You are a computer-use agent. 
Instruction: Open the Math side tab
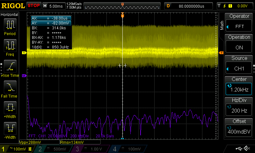(222, 25)
